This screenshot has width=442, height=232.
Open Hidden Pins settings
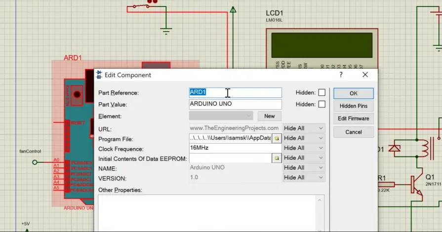click(x=354, y=106)
